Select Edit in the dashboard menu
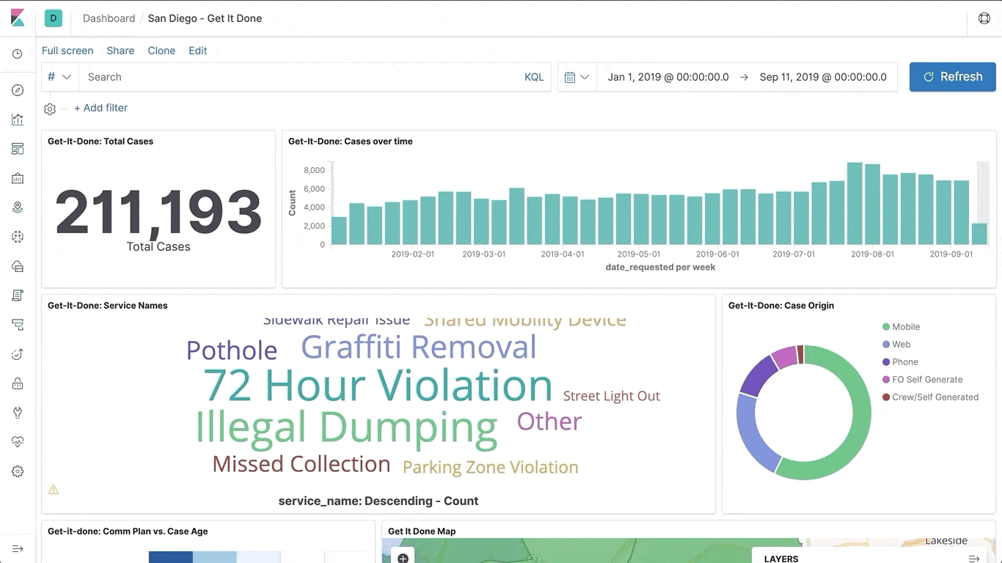1002x563 pixels. (198, 51)
